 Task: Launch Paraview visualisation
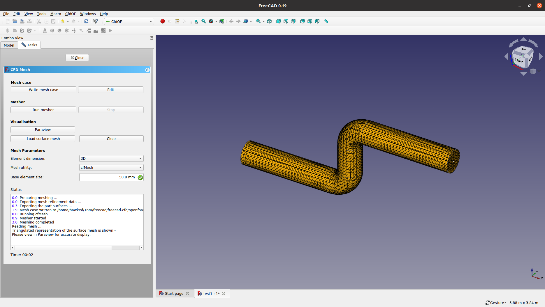43,130
